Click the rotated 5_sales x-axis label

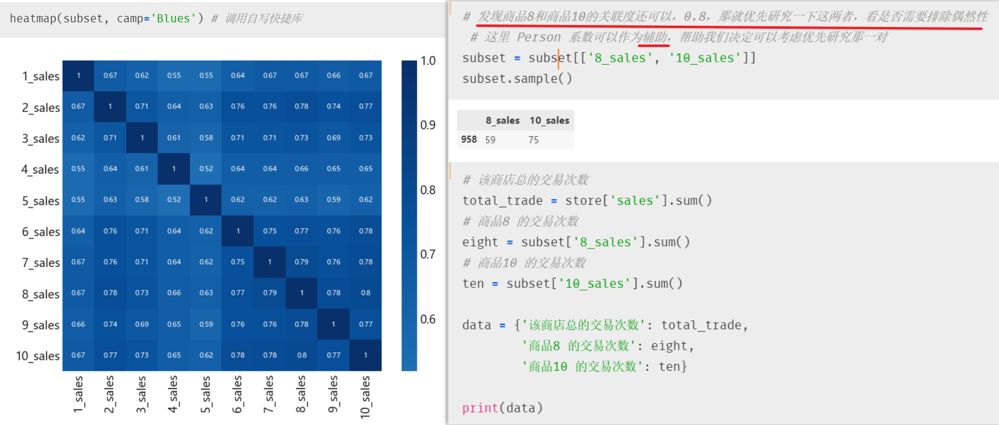pos(205,394)
